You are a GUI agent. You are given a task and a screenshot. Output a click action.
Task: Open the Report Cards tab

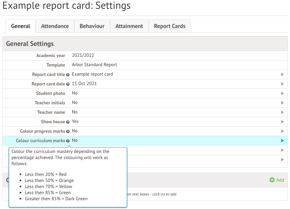click(170, 26)
